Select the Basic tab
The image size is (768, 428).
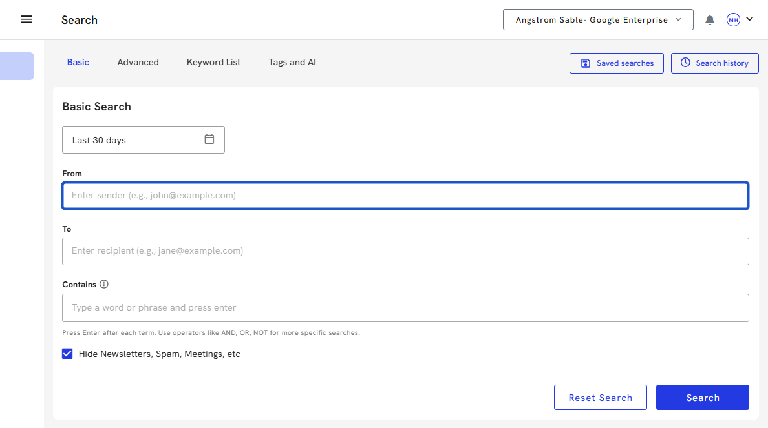[78, 62]
